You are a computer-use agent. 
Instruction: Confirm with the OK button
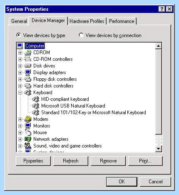(122, 182)
